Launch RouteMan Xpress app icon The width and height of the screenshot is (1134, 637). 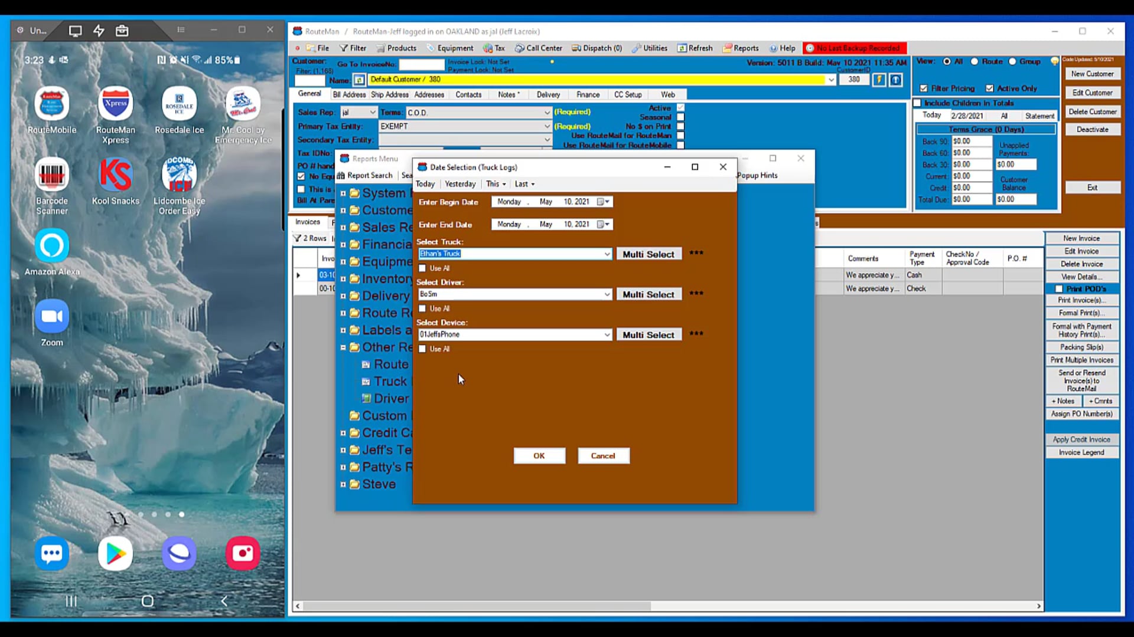(115, 104)
